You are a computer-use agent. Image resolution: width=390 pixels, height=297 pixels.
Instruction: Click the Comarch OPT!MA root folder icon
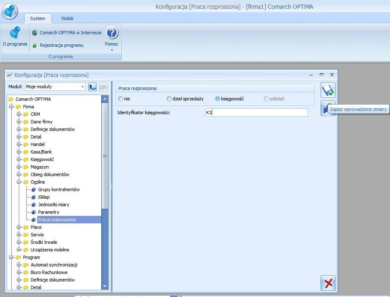[11, 99]
